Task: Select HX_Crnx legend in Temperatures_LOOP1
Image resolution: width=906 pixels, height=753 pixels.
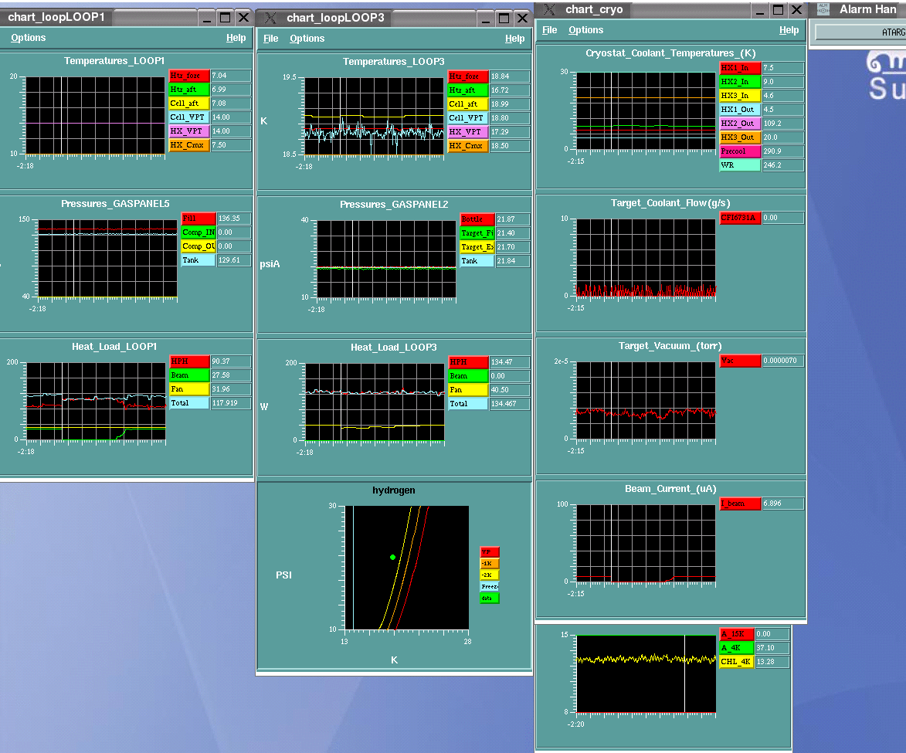Action: click(189, 145)
